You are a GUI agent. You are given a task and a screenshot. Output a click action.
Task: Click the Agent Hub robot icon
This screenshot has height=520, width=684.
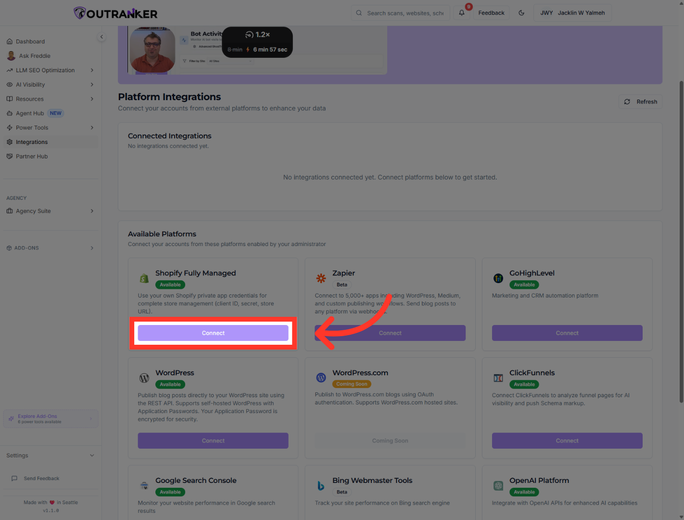[10, 114]
